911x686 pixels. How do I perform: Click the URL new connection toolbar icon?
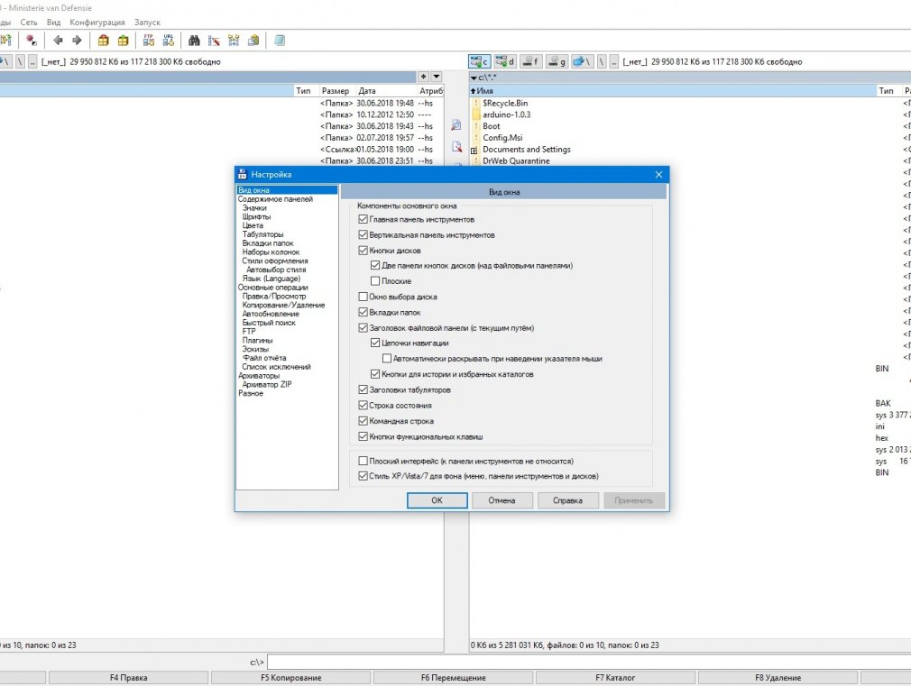pyautogui.click(x=169, y=40)
